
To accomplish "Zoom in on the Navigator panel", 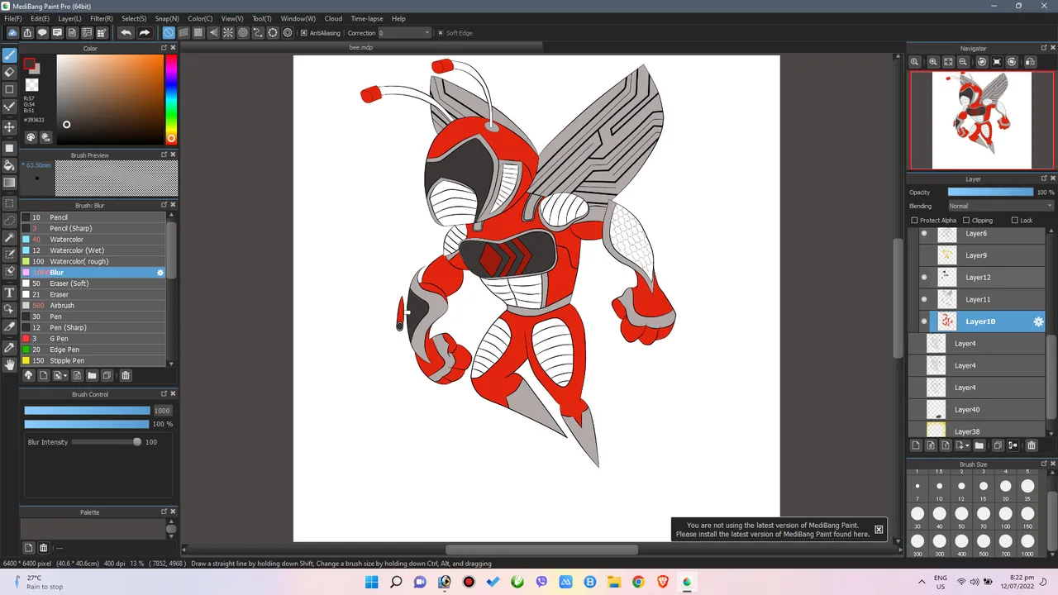I will coord(933,62).
